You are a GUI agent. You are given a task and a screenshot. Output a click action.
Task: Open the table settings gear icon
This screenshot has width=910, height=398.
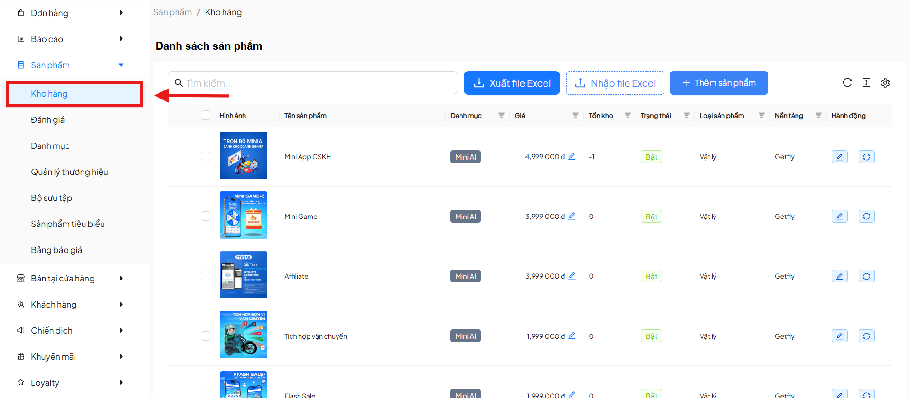click(x=885, y=83)
